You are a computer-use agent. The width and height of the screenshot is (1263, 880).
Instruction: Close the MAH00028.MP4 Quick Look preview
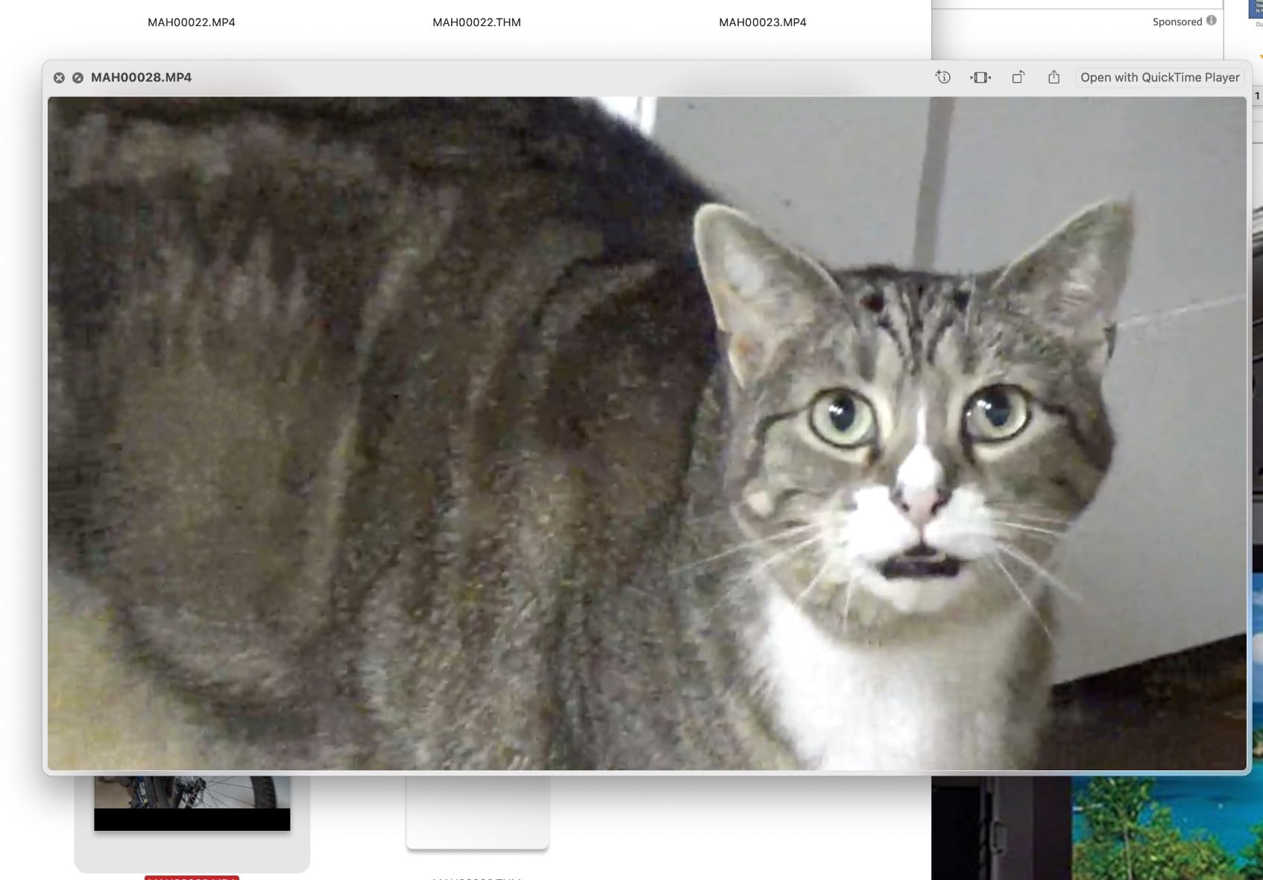point(59,78)
